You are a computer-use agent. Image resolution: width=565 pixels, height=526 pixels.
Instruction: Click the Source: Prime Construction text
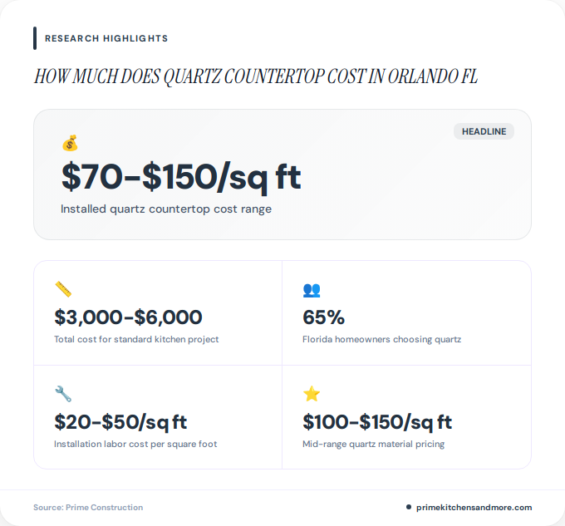tap(88, 507)
